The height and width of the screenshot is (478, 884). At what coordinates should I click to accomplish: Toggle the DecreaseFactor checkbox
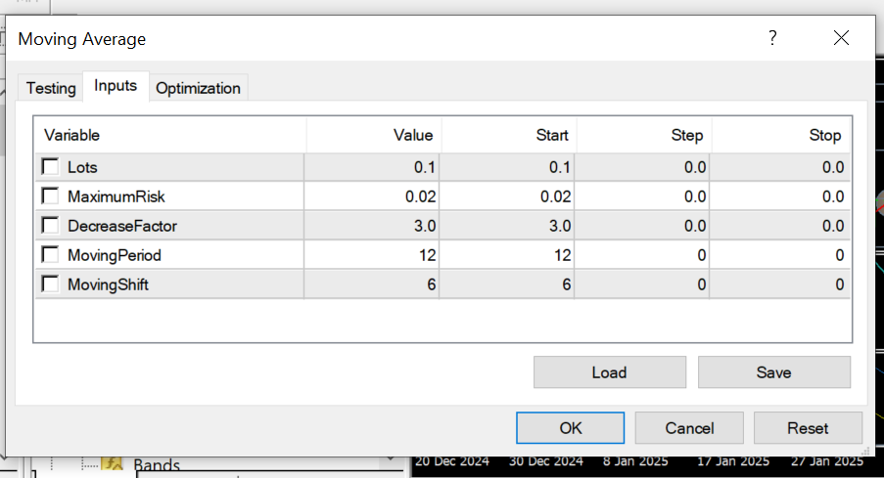point(50,225)
